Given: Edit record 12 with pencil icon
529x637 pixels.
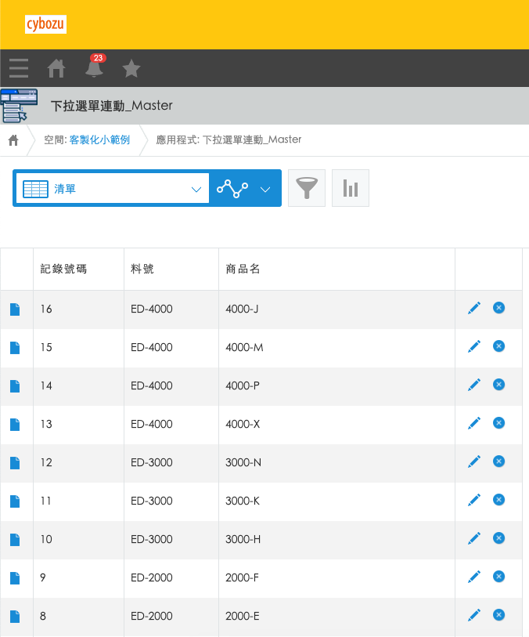Looking at the screenshot, I should (473, 461).
